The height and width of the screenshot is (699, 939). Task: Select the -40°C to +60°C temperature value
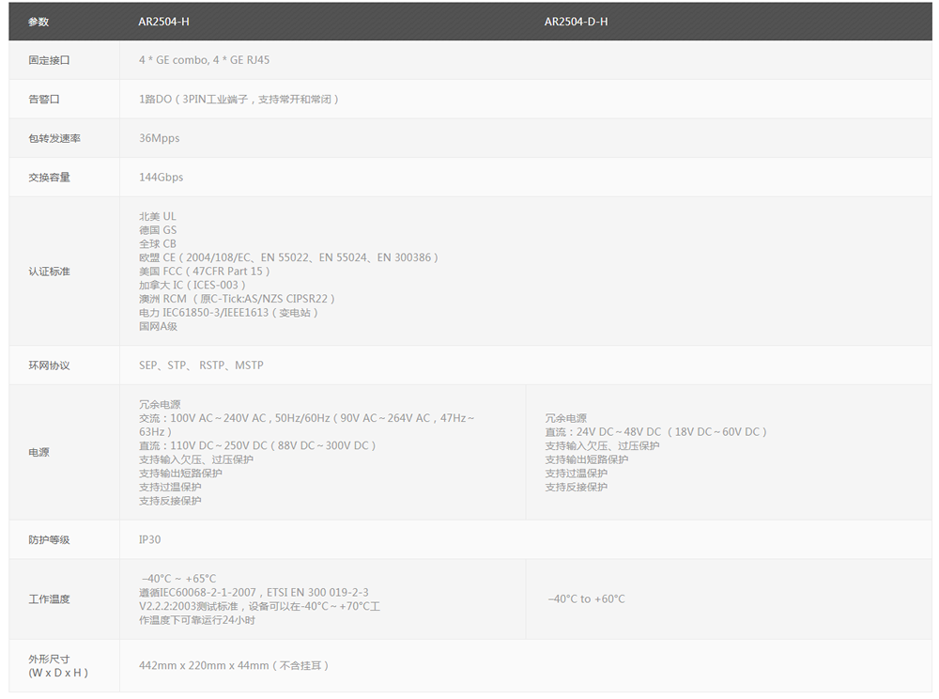point(585,598)
